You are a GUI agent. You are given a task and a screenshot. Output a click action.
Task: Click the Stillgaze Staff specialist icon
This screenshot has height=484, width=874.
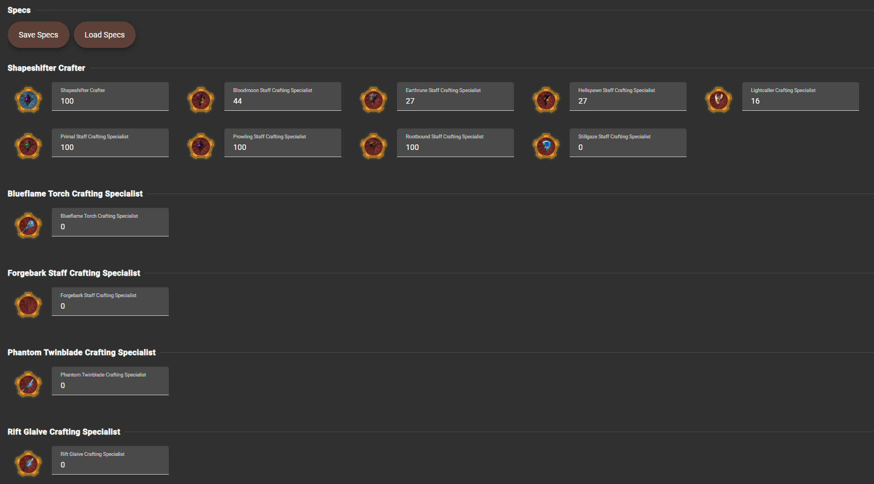tap(546, 146)
